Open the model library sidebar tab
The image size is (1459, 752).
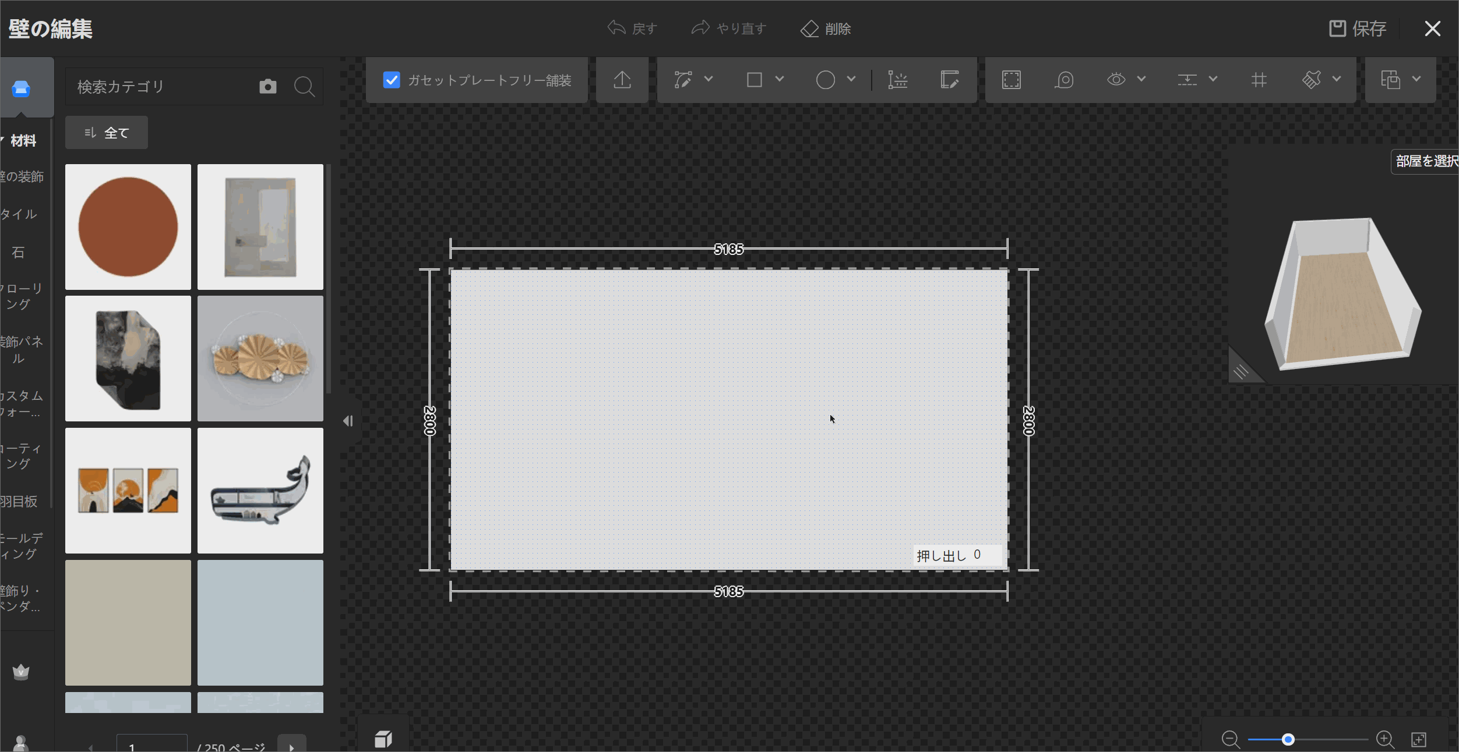[x=22, y=89]
